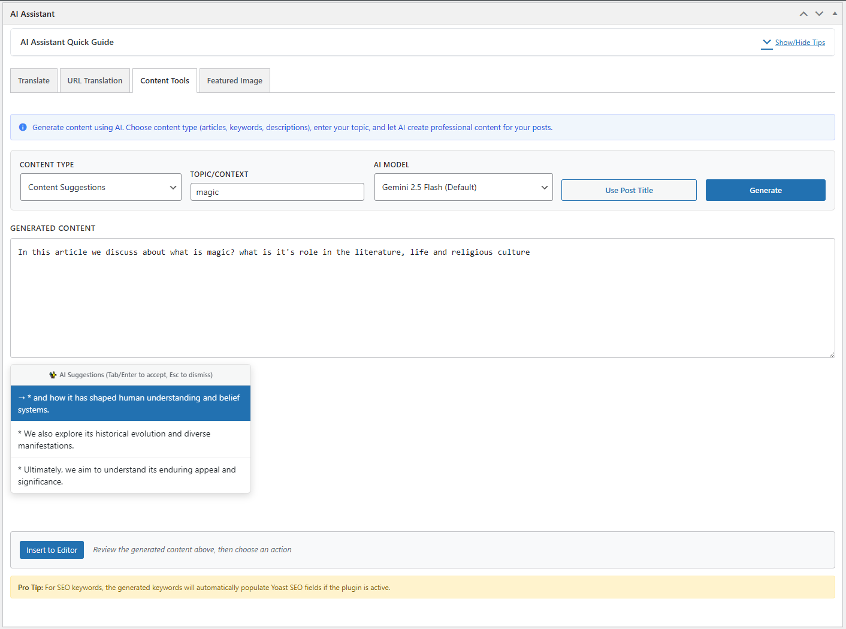
Task: Click the chevron icon beside Show/Hide Tips
Action: click(767, 43)
